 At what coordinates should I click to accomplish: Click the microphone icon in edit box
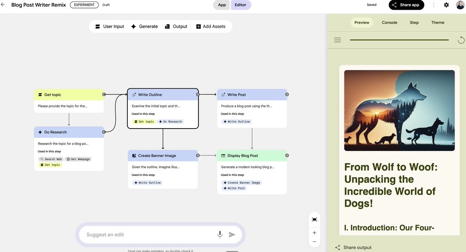(x=220, y=235)
